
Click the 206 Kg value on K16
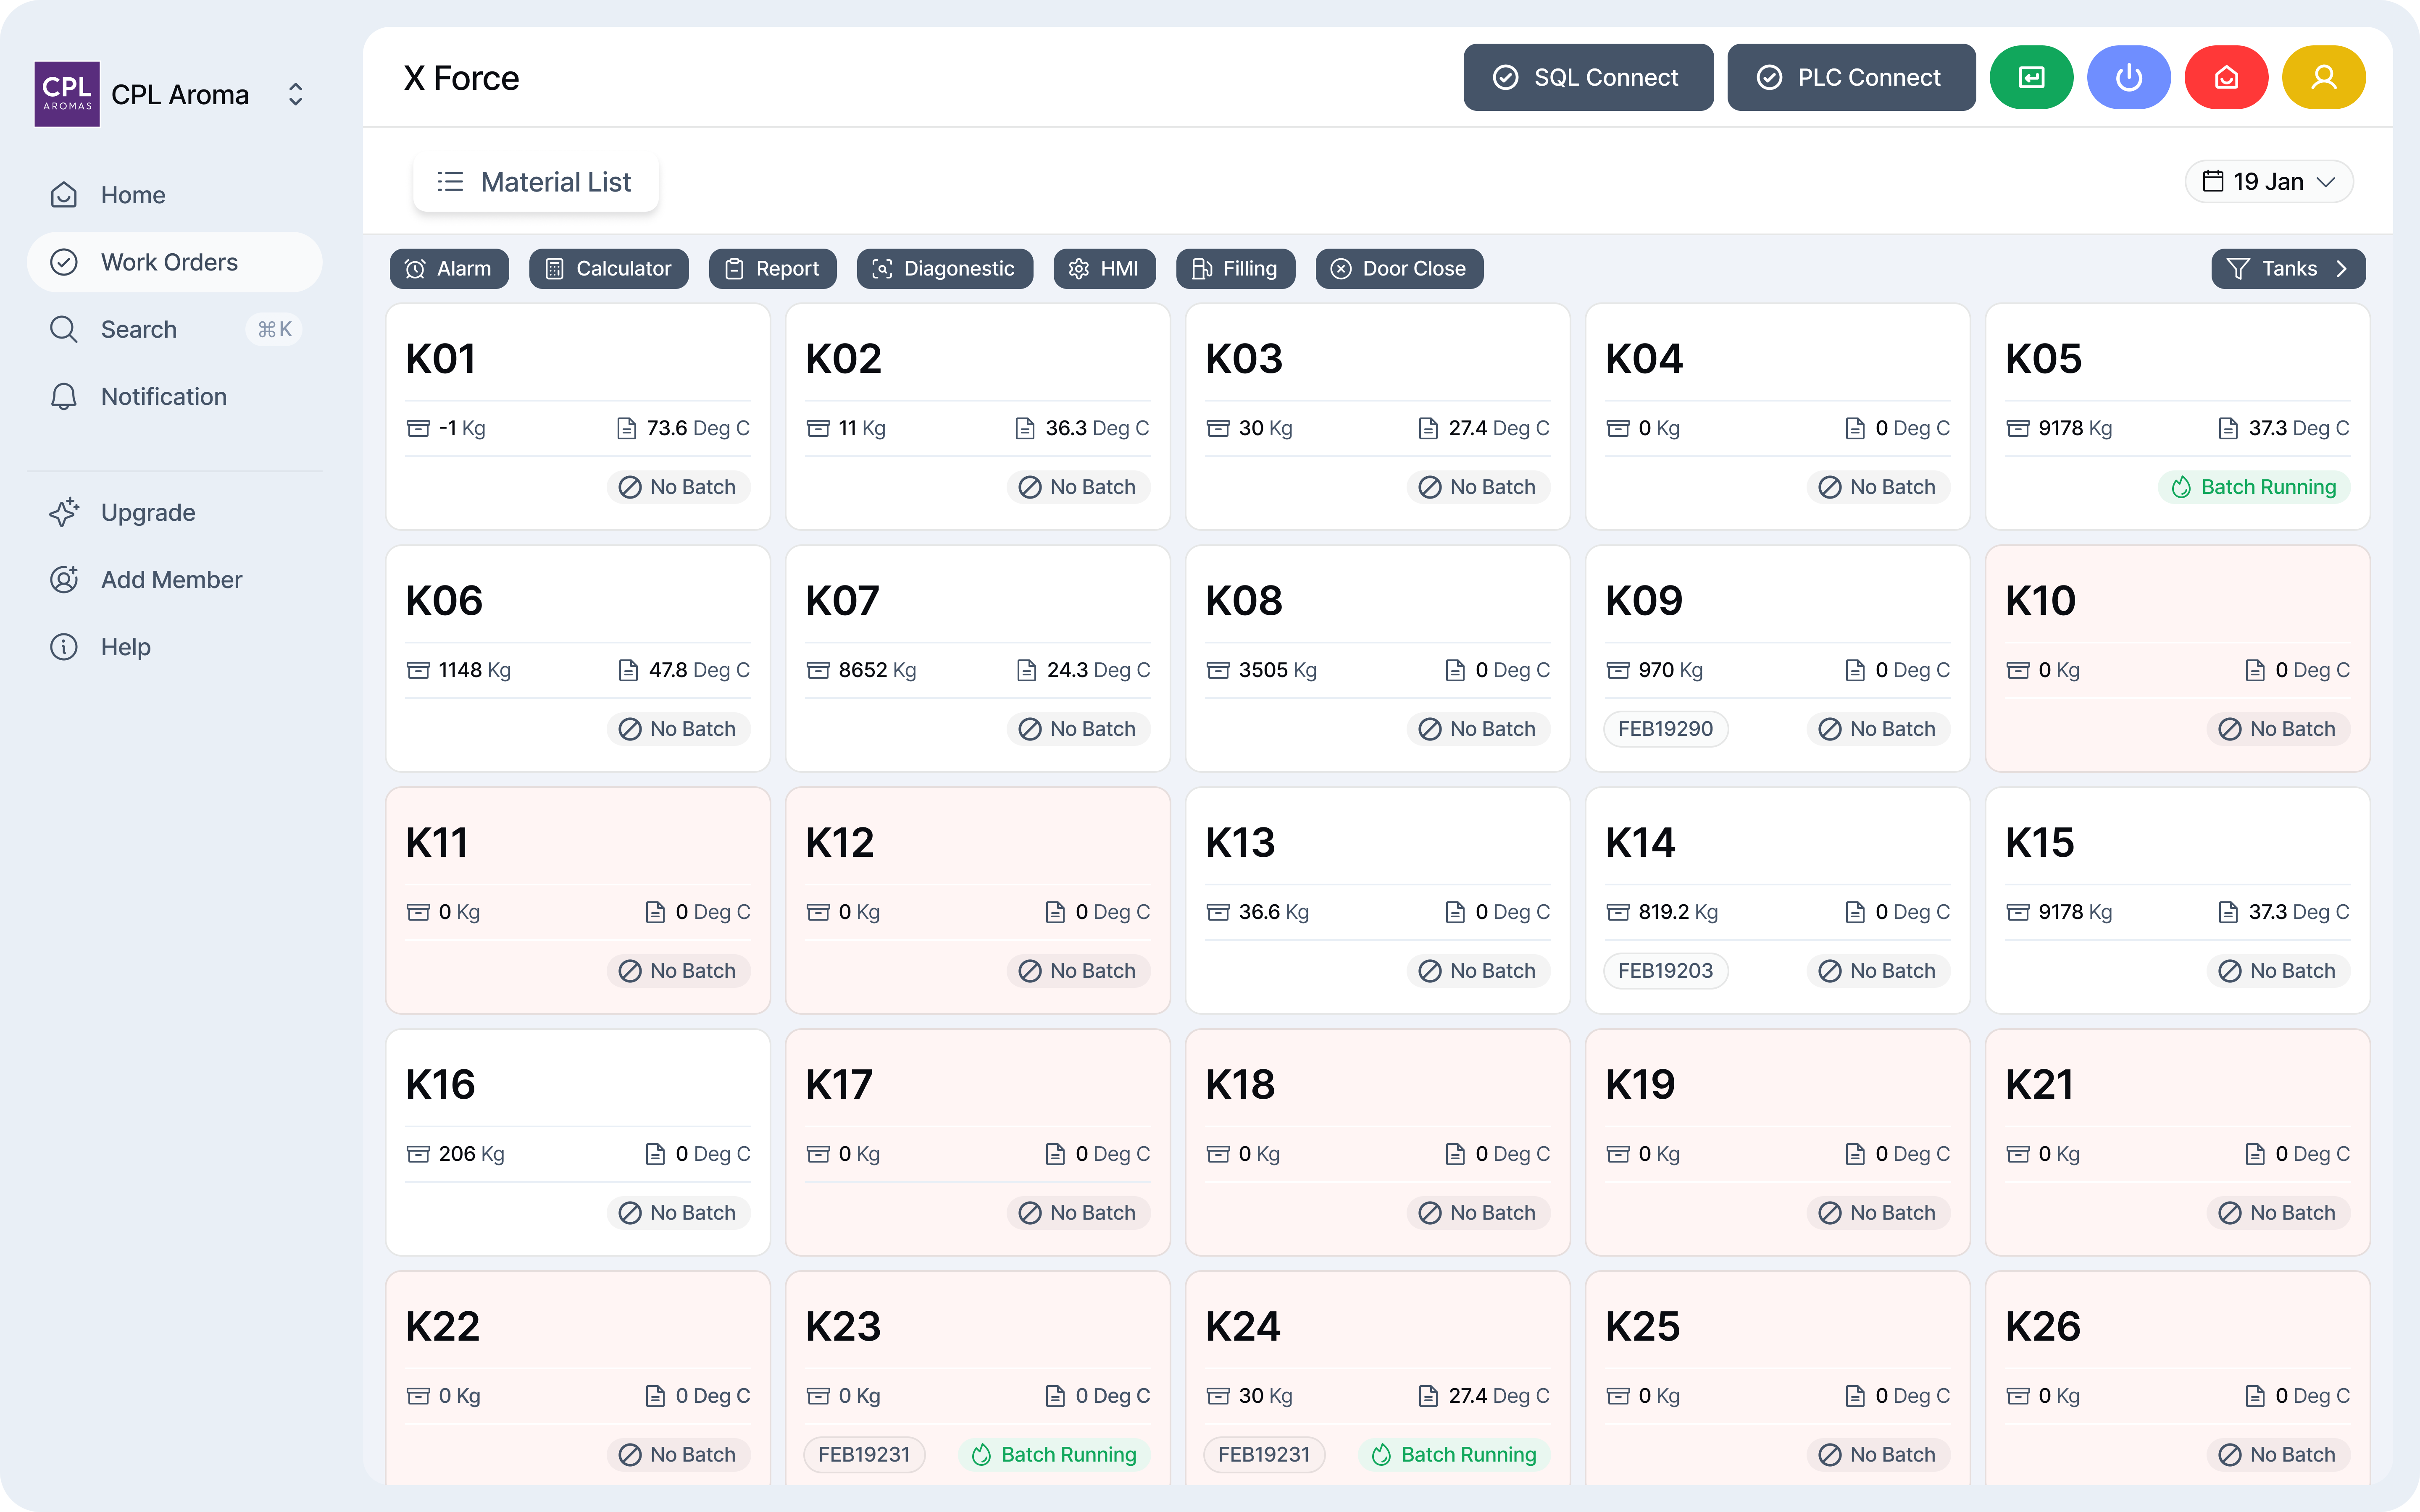coord(471,1154)
